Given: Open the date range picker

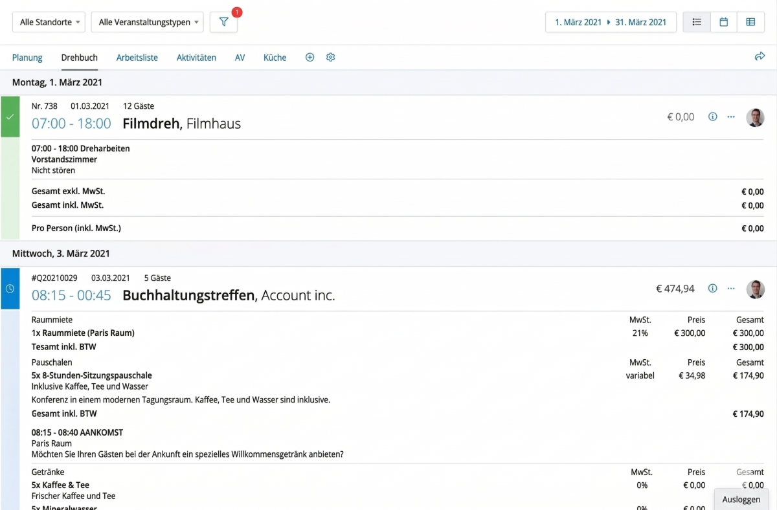Looking at the screenshot, I should (x=611, y=22).
